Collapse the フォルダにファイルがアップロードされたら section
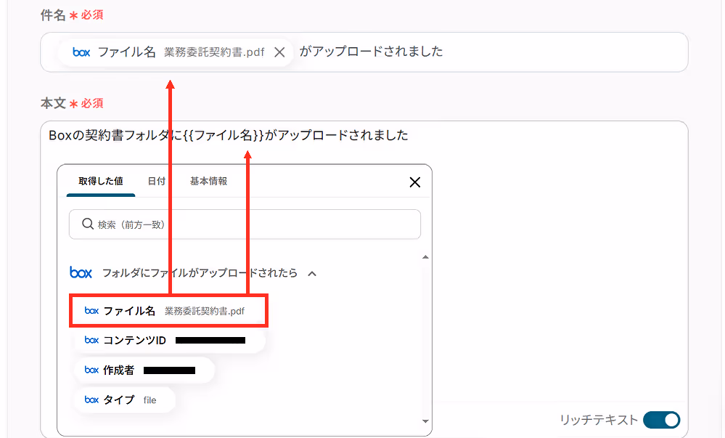Viewport: 725px width, 438px height. (312, 274)
